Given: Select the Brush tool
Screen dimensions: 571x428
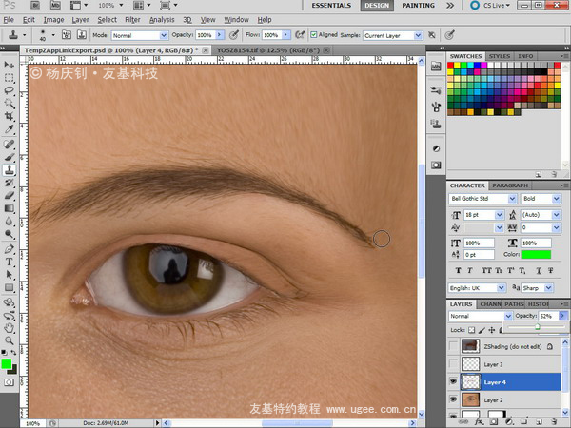Looking at the screenshot, I should [9, 157].
